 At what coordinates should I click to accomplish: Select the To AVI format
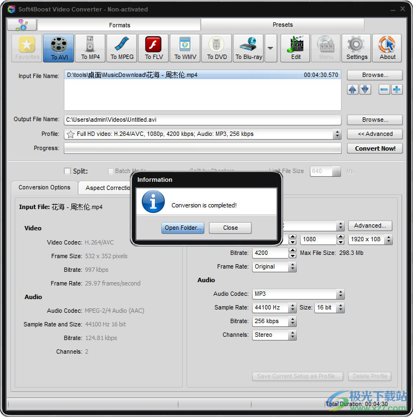pyautogui.click(x=58, y=48)
